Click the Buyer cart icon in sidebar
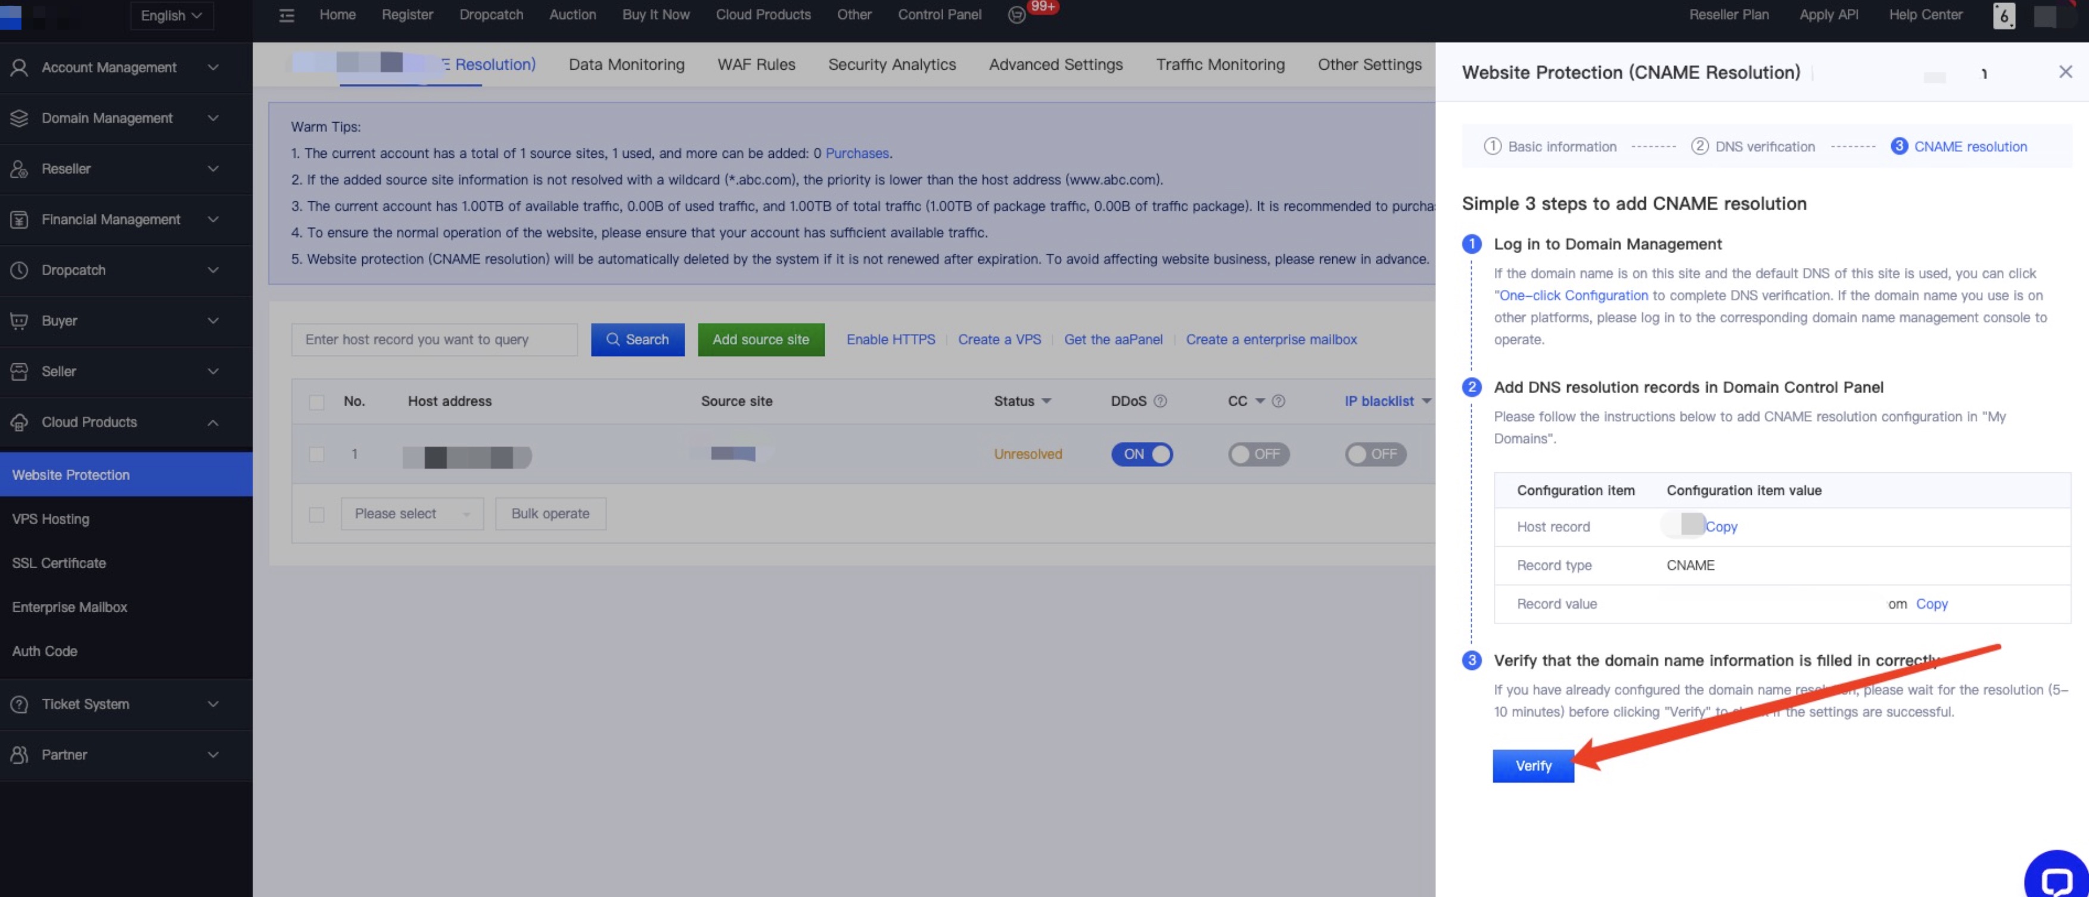Screen dimensions: 2089x897 [x=20, y=321]
